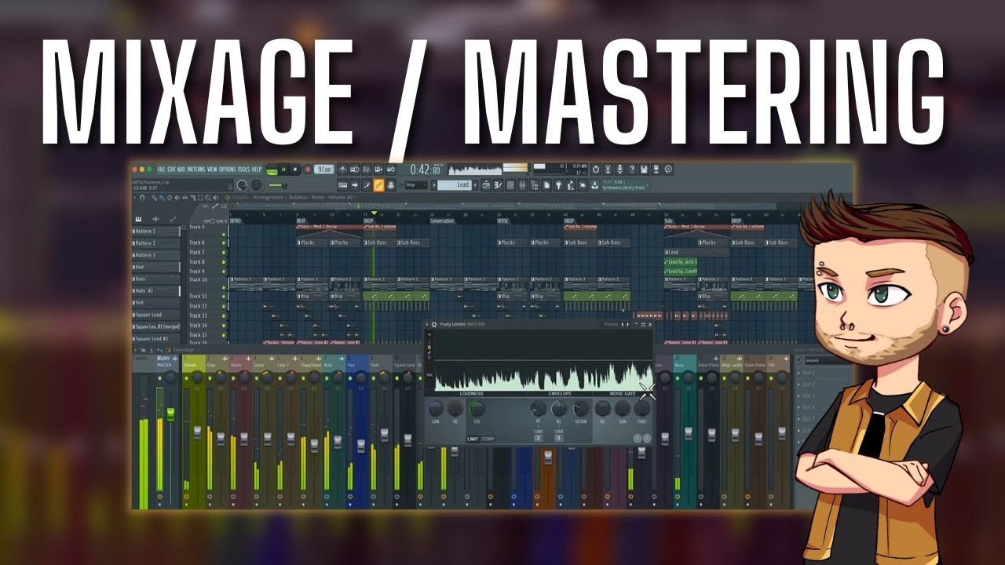Click the GAIN knob in Fruity Limiter
Image resolution: width=1005 pixels, height=565 pixels.
(436, 408)
